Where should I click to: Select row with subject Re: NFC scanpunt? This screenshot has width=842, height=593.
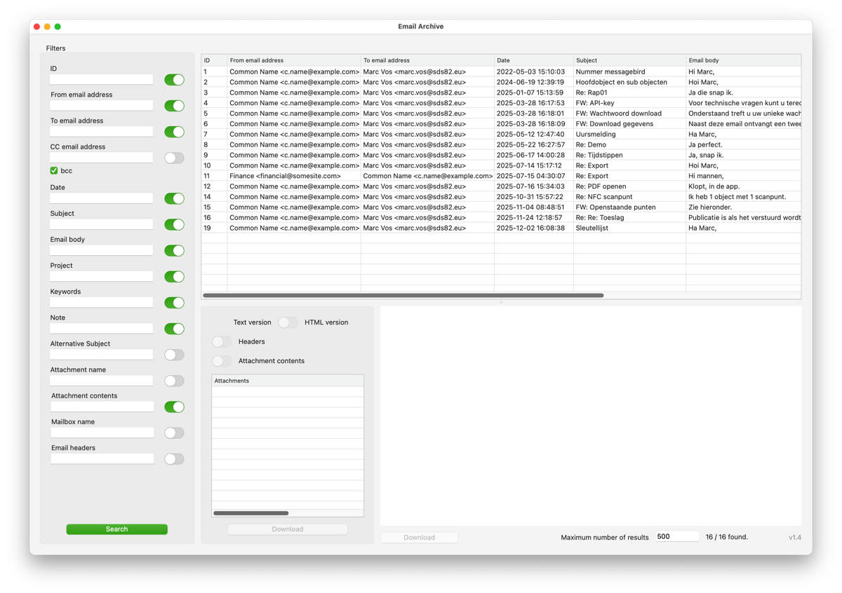point(501,197)
